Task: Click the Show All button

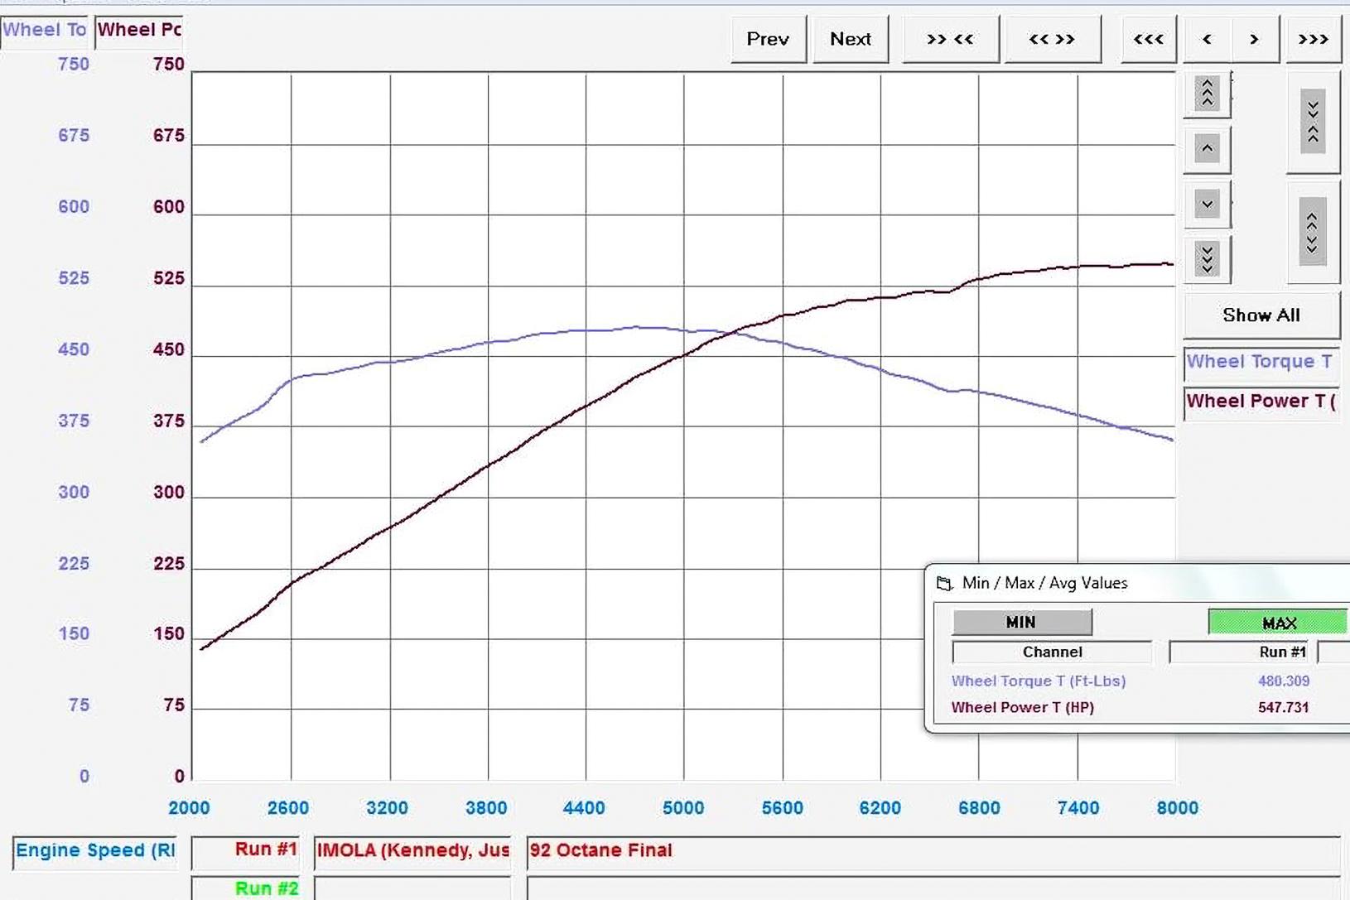Action: (1261, 315)
